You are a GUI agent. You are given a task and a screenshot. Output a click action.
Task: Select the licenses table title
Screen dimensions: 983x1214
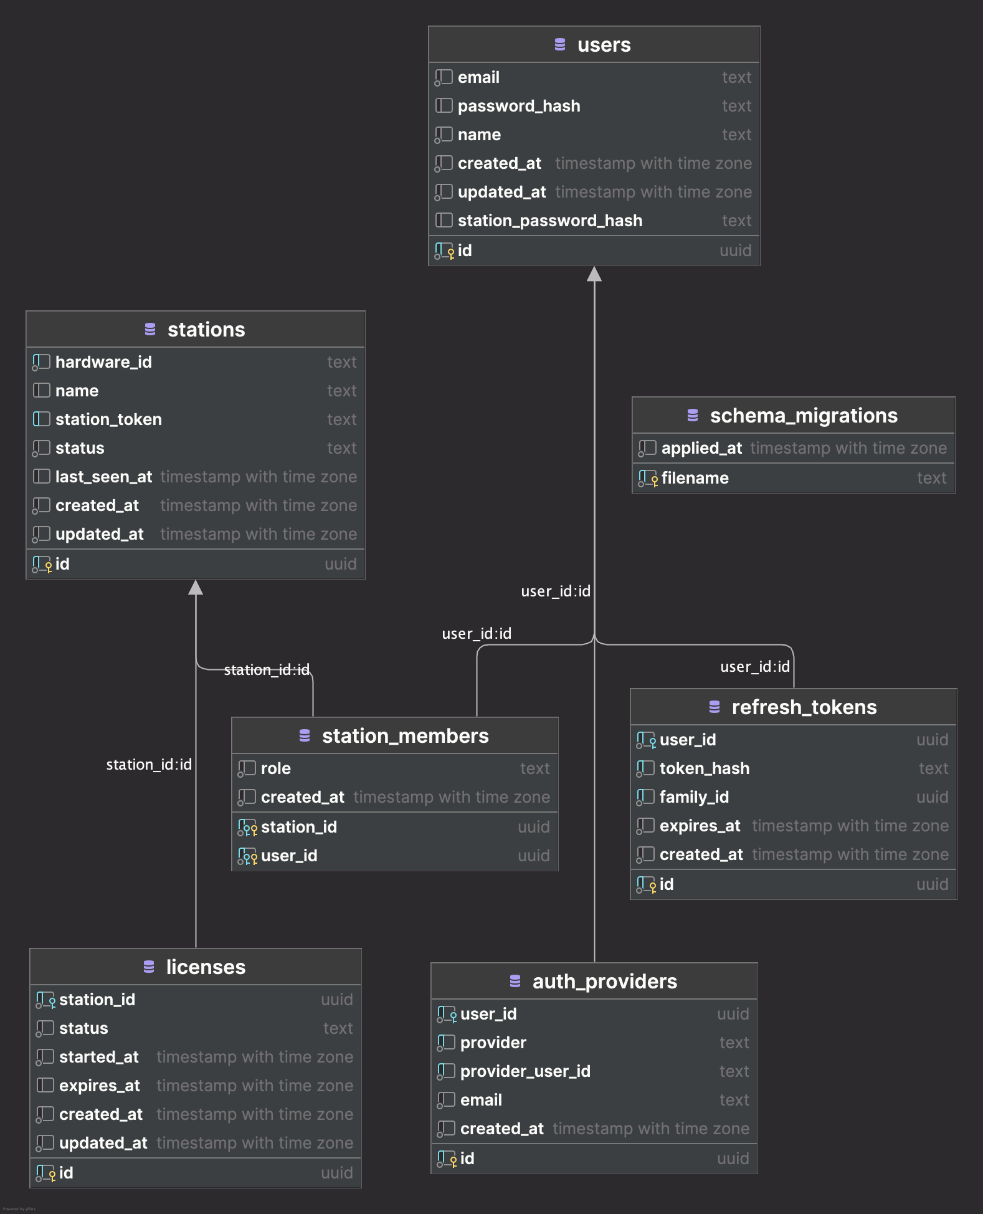tap(206, 967)
